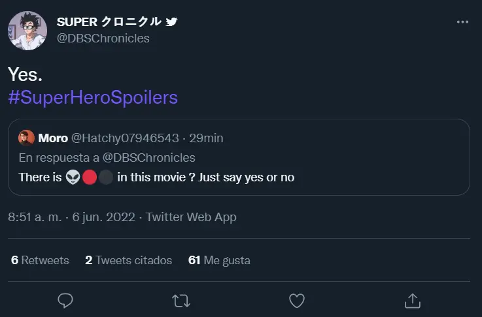482x317 pixels.
Task: Open the @Hatchy07946543 handle
Action: 125,138
